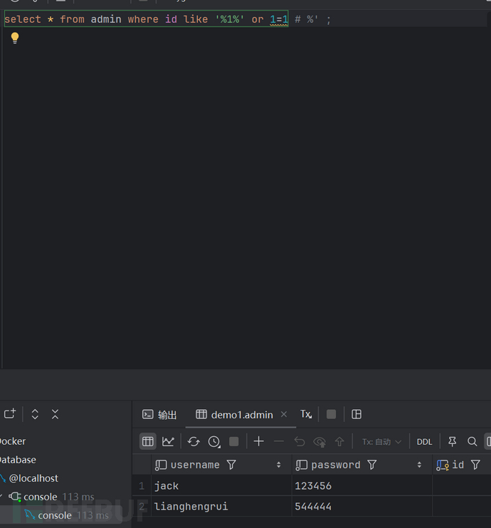Collapse all services tree nodes
Screen dimensions: 491x528
pyautogui.click(x=55, y=414)
